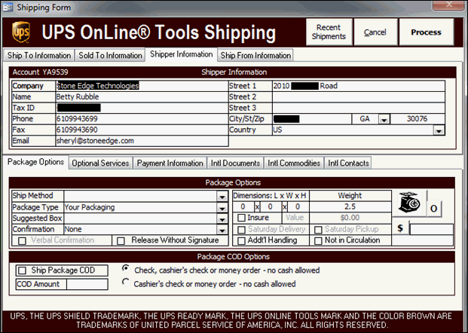
Task: Check the Insure checkbox
Action: (x=241, y=218)
